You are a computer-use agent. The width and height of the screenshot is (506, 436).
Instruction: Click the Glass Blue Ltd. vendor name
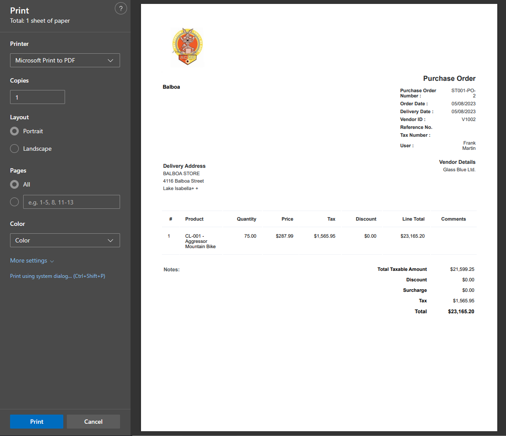459,170
